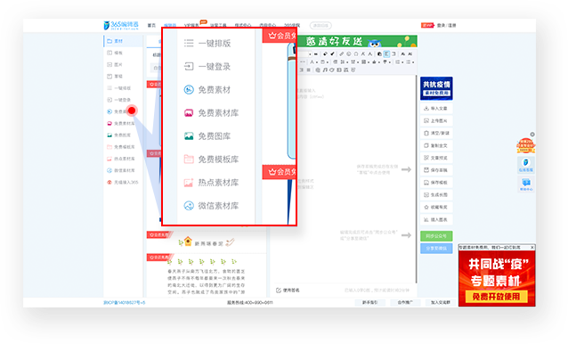Insert a link using the toolbar link icon
568x344 pixels.
341,53
